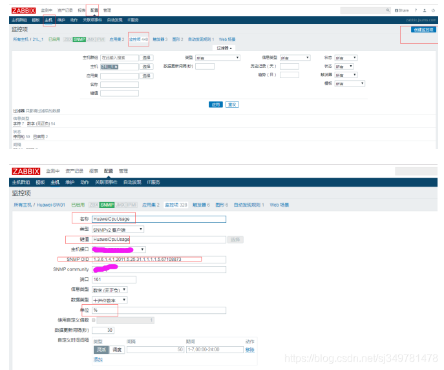Select the 主机 submenu in the upper page

pyautogui.click(x=48, y=20)
